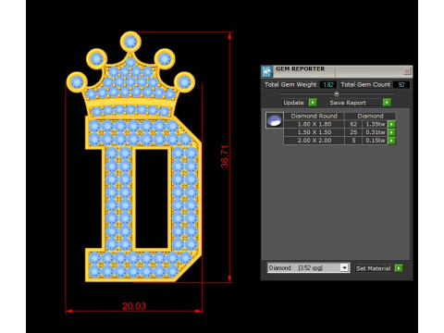Click the 0.15tw weight cell
444x333 pixels.
tap(375, 141)
